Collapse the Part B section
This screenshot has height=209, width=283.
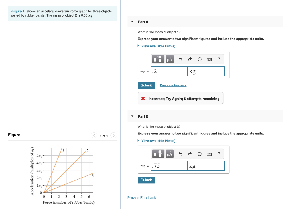pos(132,116)
